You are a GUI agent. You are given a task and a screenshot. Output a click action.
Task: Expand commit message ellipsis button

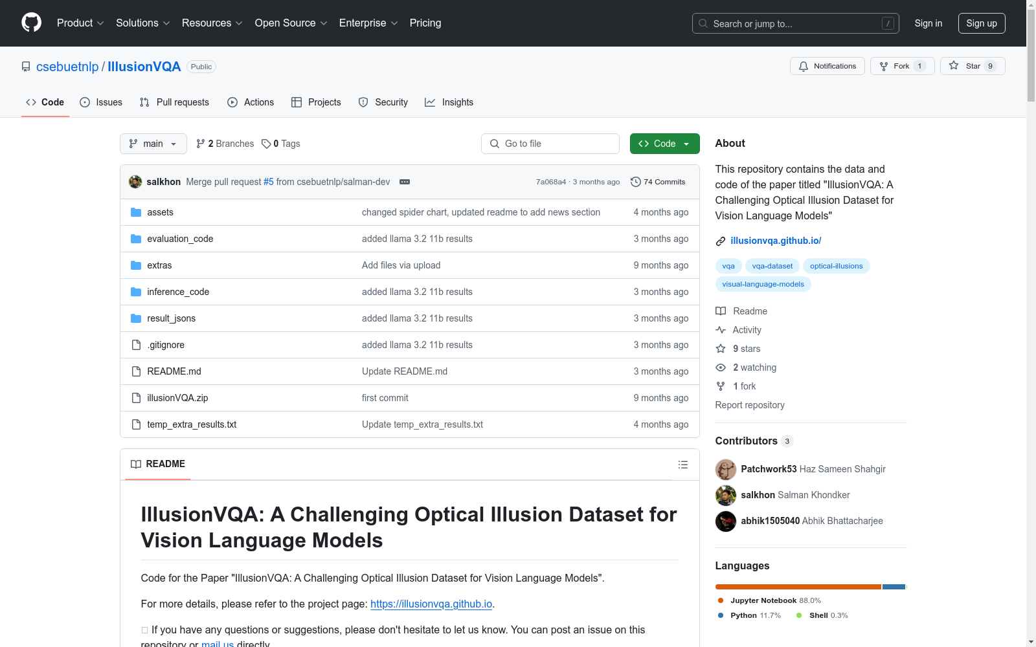point(405,182)
